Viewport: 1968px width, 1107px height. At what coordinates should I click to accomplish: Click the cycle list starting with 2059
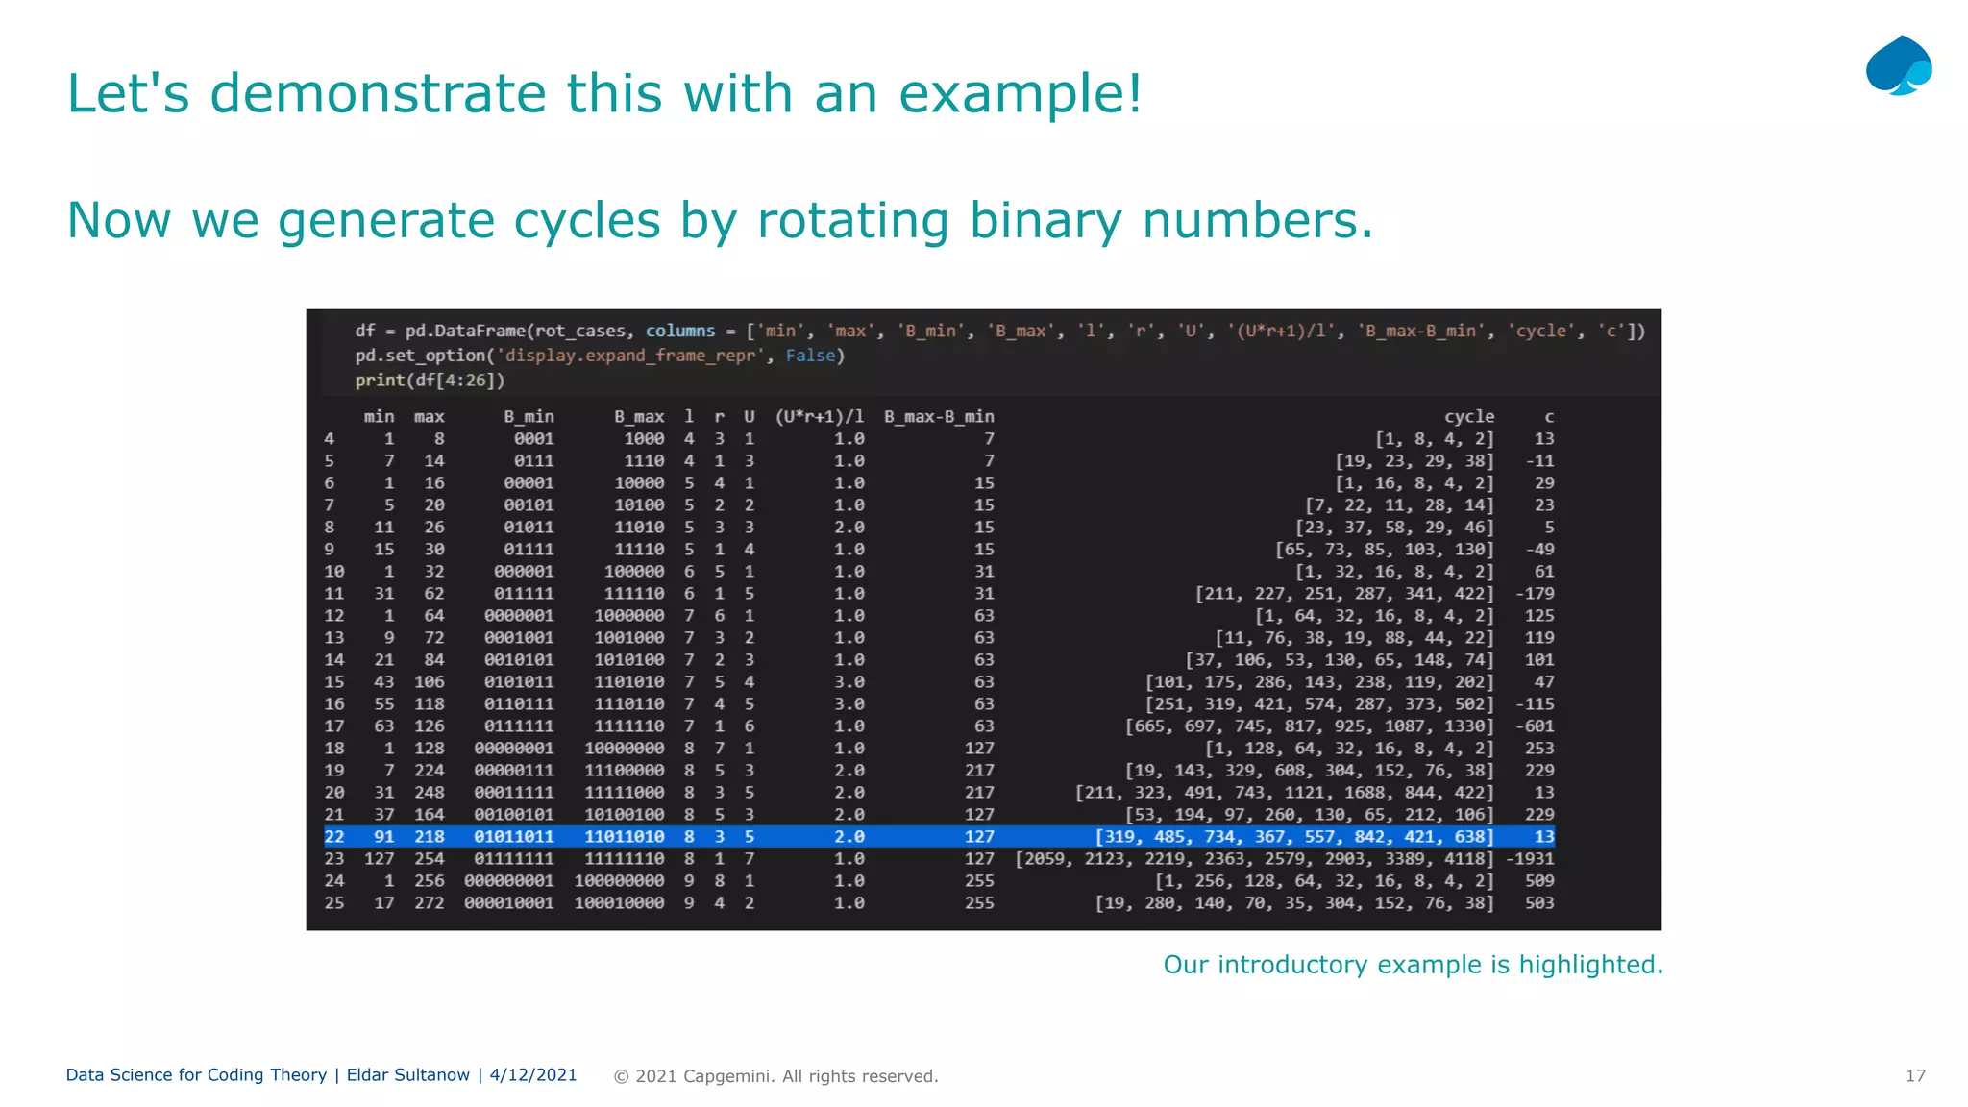click(1254, 859)
